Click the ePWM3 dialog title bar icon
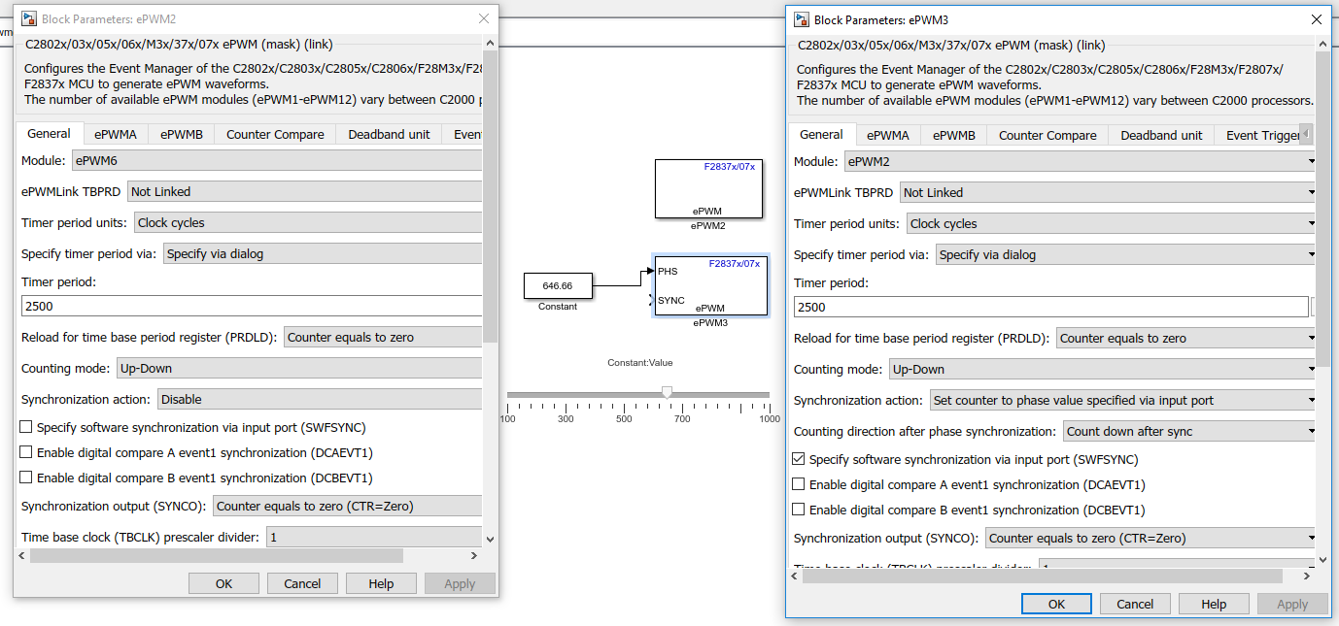This screenshot has height=626, width=1339. click(802, 19)
